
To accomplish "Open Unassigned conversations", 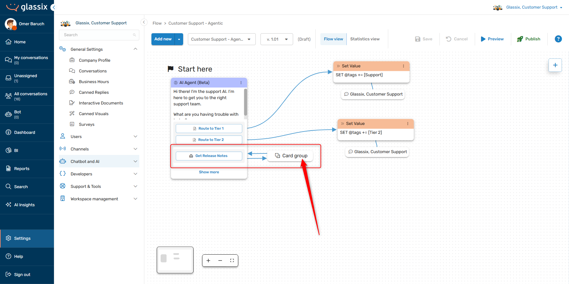I will 27,78.
